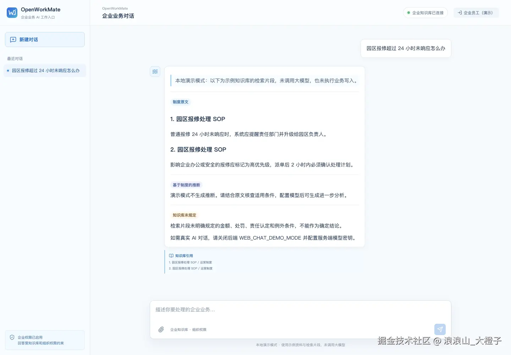511x355 pixels.
Task: Click the sentence mentioning WEB_CHAT_DEMO_MODE
Action: click(264, 238)
